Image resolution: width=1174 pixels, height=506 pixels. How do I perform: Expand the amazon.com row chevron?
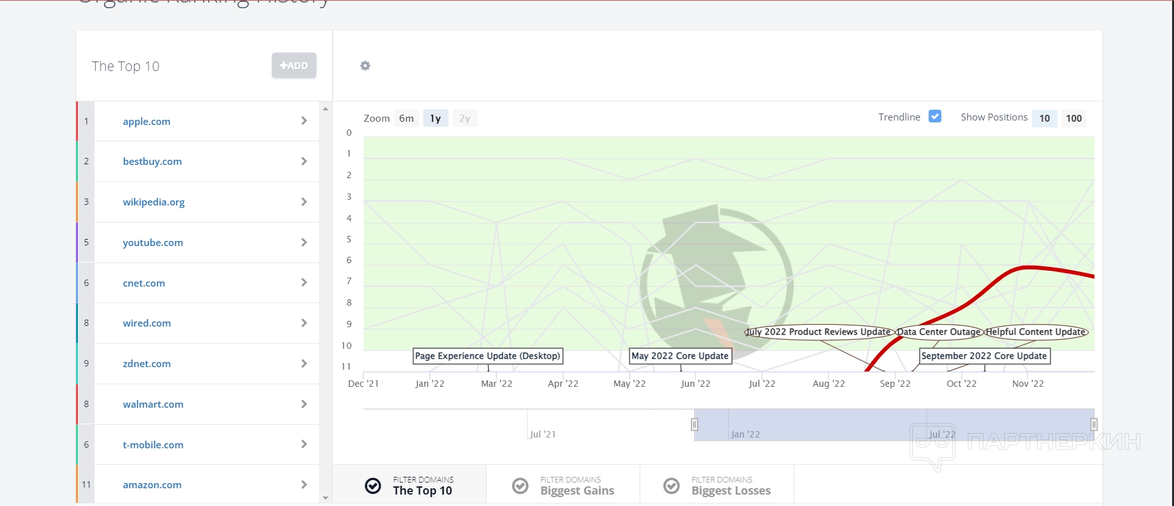pos(304,484)
